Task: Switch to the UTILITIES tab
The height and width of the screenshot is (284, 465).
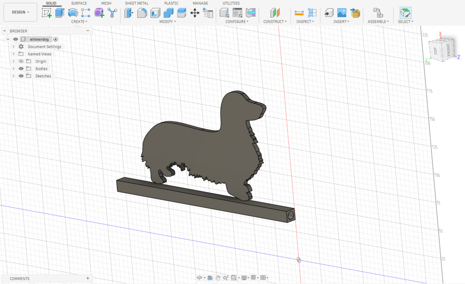Action: 231,3
